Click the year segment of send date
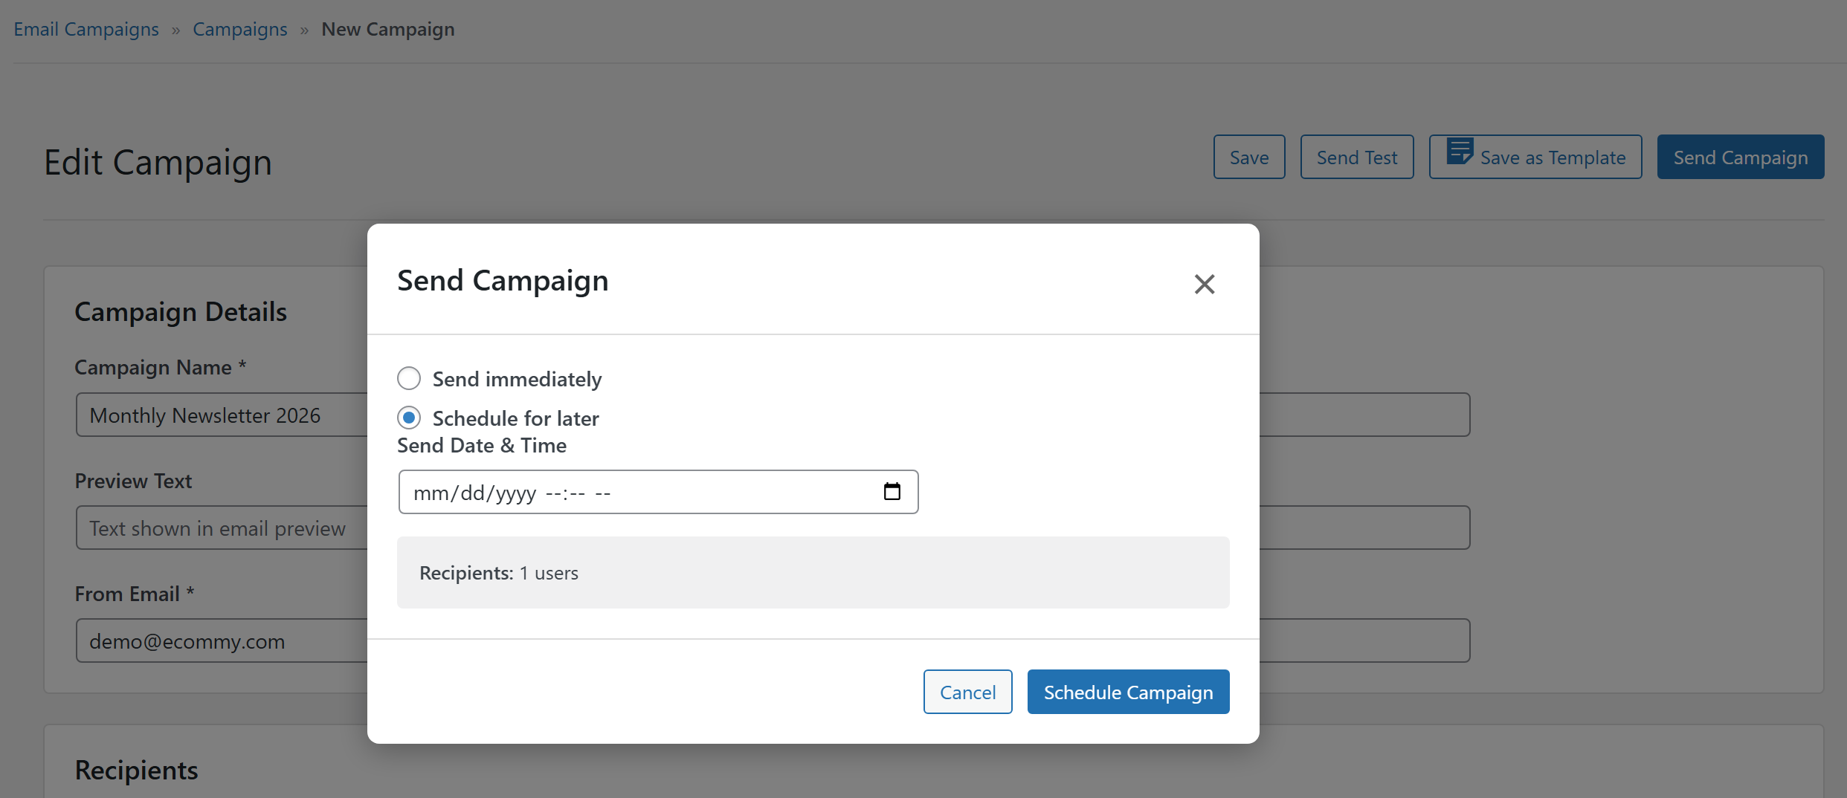This screenshot has width=1847, height=798. 515,493
